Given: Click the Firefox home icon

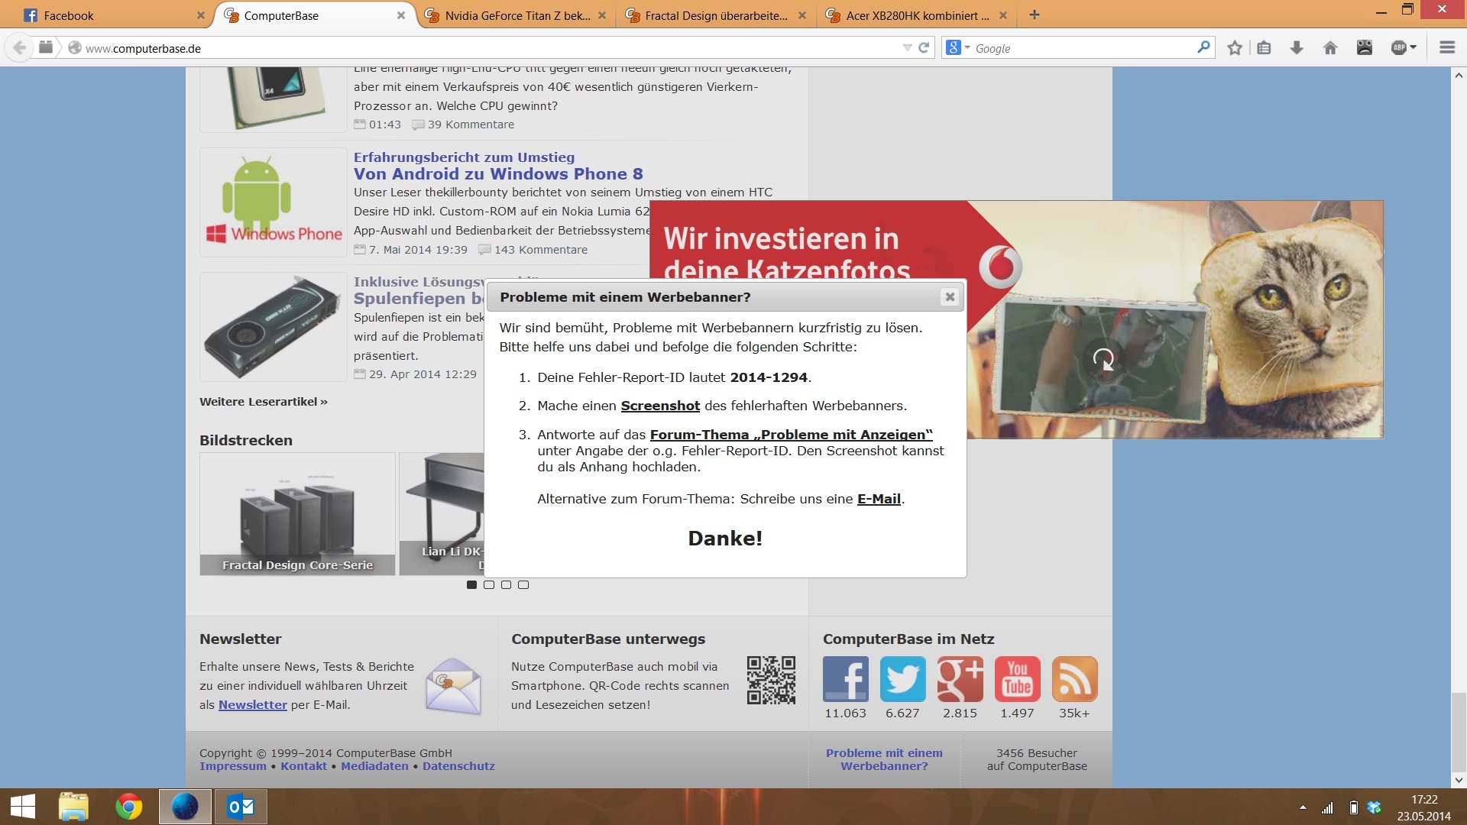Looking at the screenshot, I should [1330, 48].
